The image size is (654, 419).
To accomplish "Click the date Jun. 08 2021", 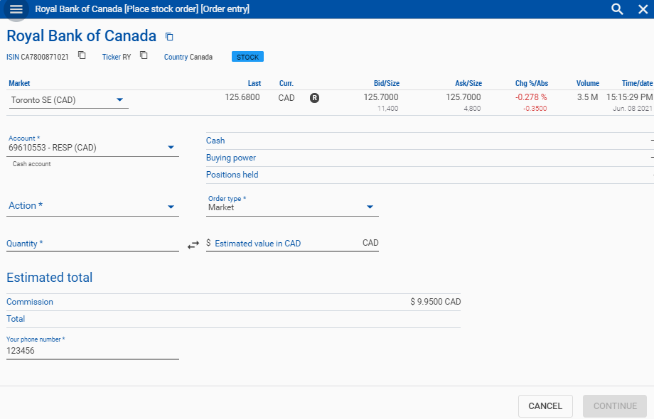I will pos(632,108).
